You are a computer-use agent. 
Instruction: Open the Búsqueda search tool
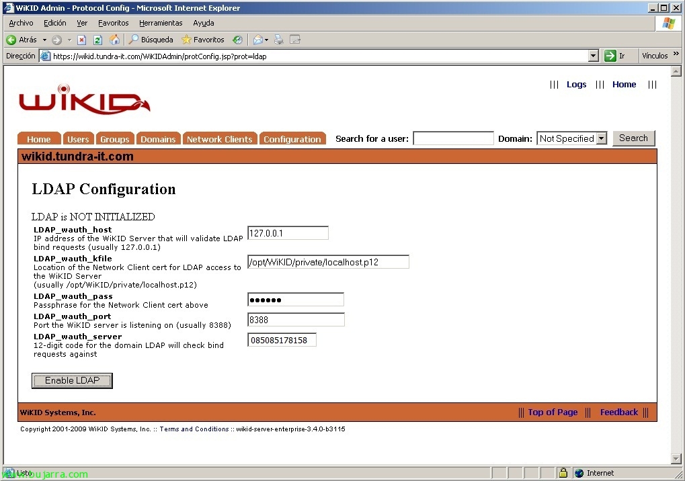coord(151,40)
